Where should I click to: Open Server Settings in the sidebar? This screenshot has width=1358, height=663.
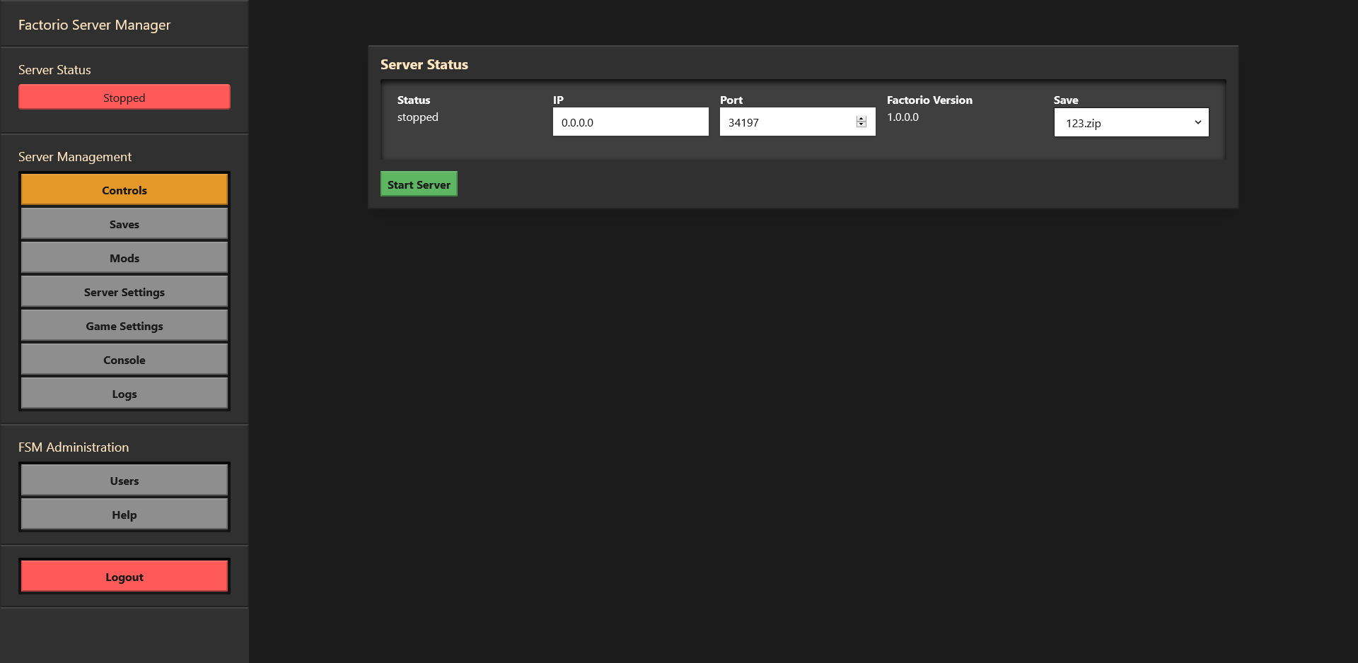click(x=124, y=291)
